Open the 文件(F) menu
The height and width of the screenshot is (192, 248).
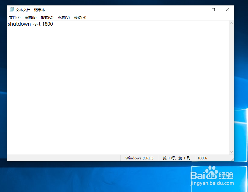click(x=15, y=17)
